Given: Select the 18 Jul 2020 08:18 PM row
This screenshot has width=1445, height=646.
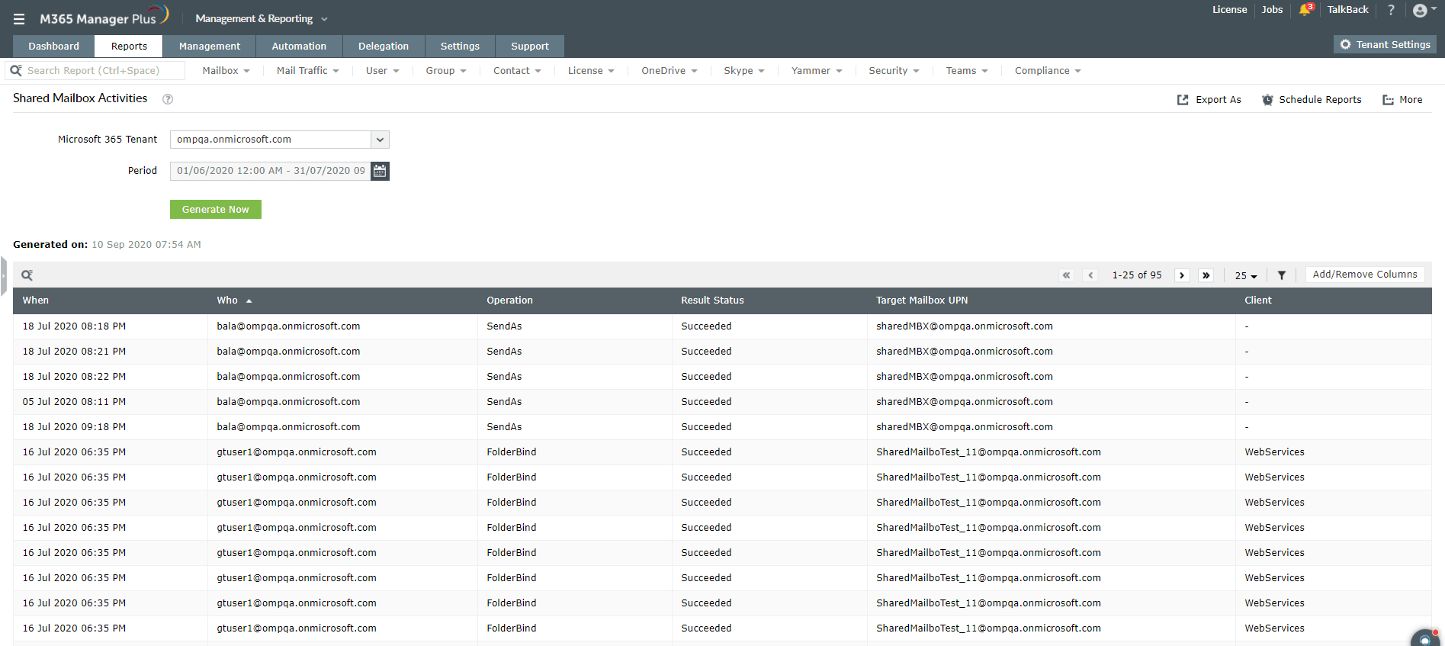Looking at the screenshot, I should click(x=722, y=326).
